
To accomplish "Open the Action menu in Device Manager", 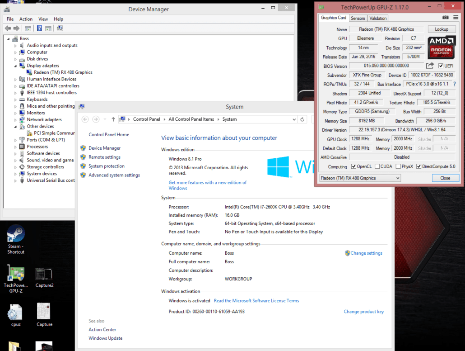I will click(26, 19).
